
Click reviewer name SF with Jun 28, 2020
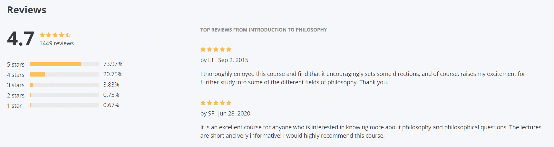(225, 113)
